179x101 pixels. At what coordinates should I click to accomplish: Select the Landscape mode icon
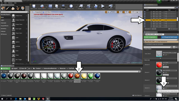point(13,8)
